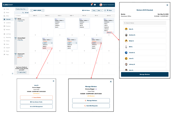Click the Share sidebar icon
The height and width of the screenshot is (113, 173).
[x=5, y=44]
